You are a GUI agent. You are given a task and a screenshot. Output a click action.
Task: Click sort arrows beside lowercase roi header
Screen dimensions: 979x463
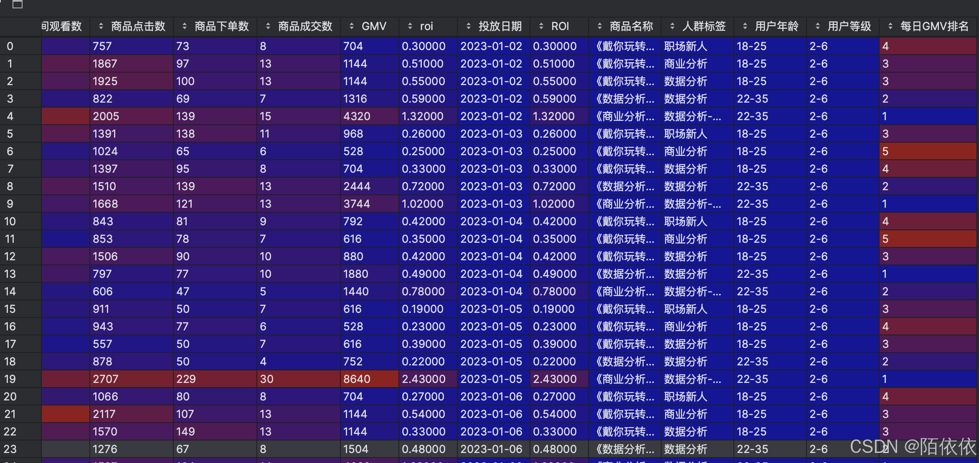410,26
